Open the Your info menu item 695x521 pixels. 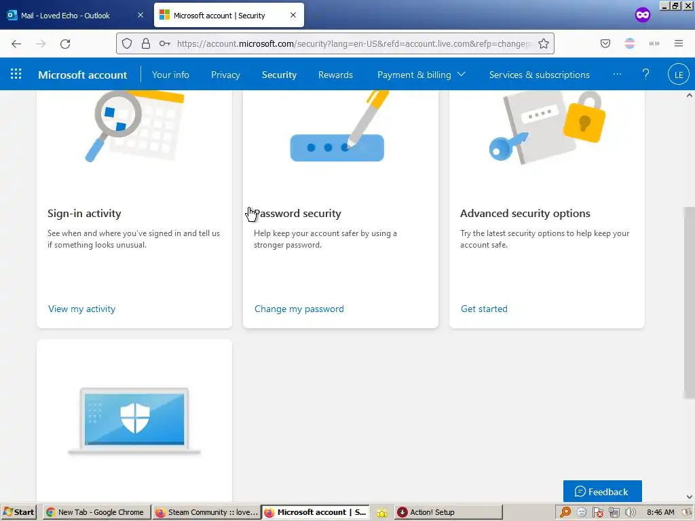point(170,75)
